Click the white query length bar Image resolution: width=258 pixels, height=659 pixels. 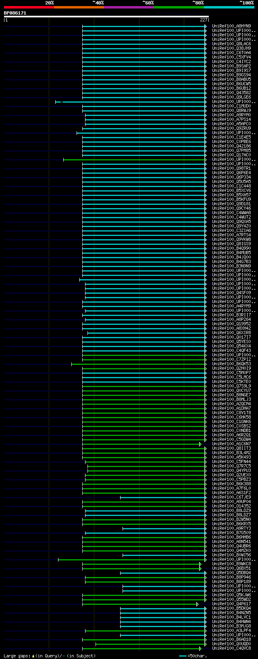(x=106, y=17)
